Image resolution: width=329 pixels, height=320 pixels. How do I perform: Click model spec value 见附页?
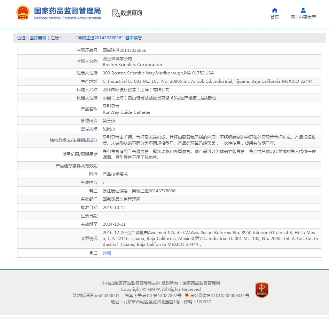click(x=109, y=129)
